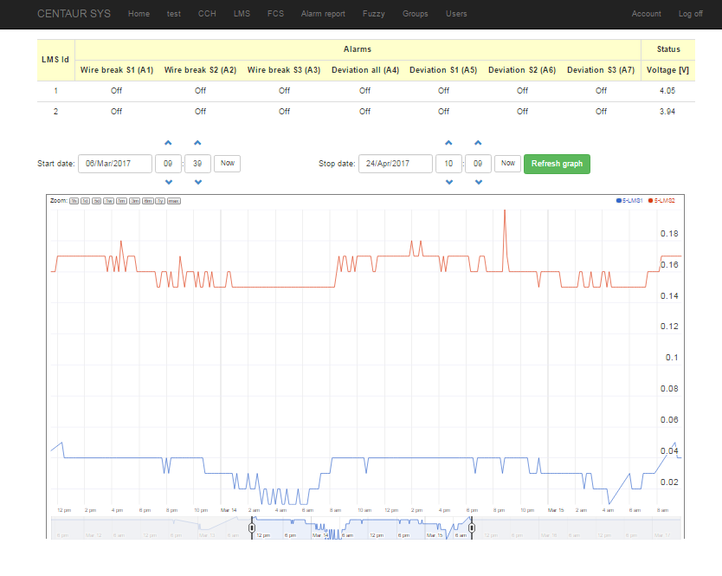
Task: Decrease the stop date minute with down arrow
Action: point(478,182)
